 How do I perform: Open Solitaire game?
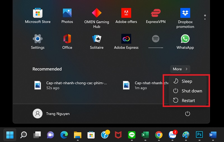tap(97, 41)
